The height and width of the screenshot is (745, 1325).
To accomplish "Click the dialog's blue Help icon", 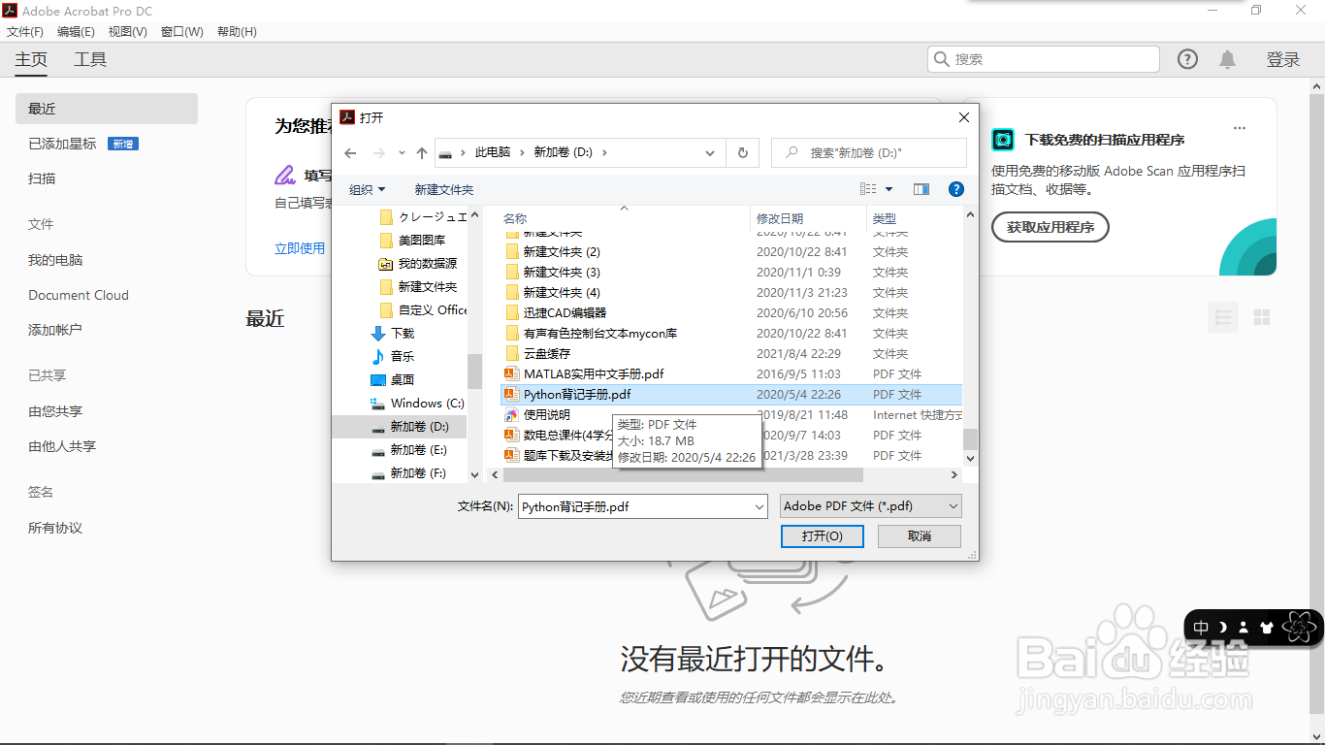I will pyautogui.click(x=956, y=189).
